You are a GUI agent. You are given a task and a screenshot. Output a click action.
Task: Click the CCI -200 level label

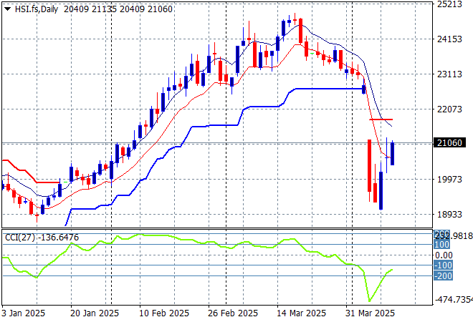point(443,276)
